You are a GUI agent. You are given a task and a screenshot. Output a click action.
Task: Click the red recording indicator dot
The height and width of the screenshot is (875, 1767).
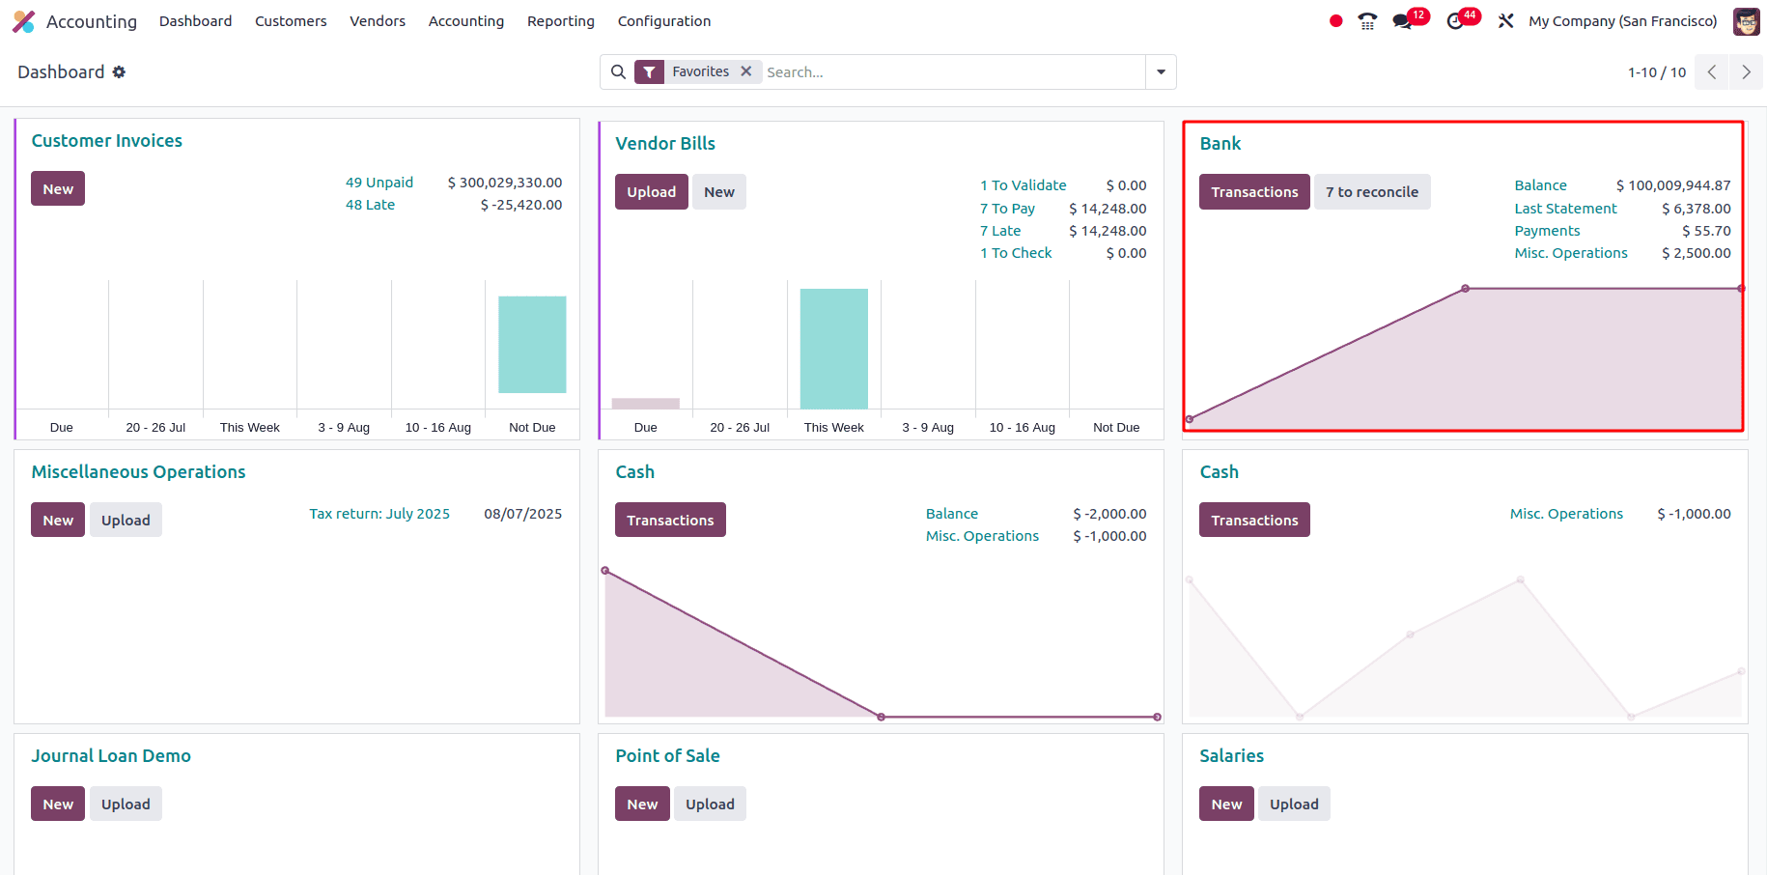click(x=1335, y=20)
